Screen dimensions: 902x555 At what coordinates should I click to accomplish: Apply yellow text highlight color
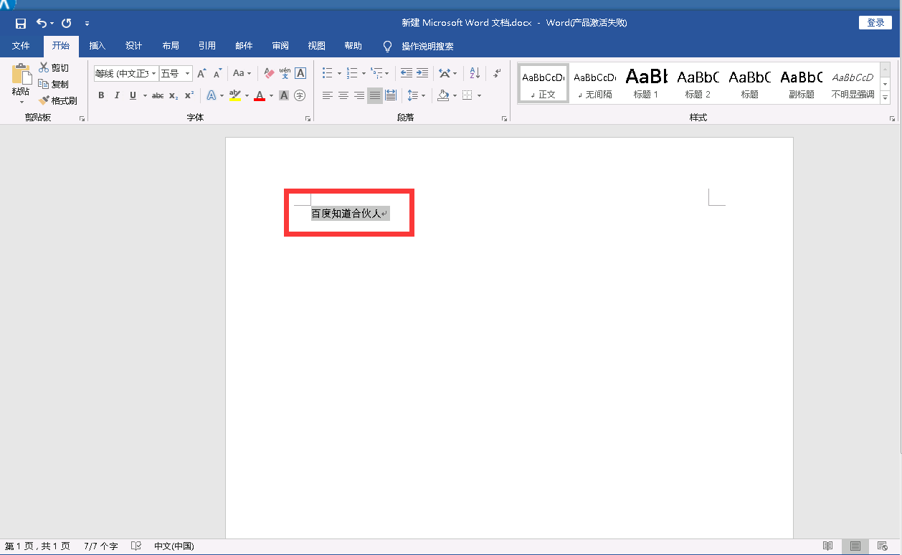235,95
